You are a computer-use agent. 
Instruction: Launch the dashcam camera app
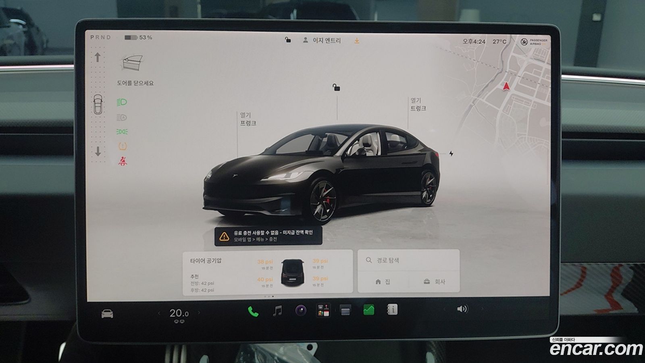[301, 310]
